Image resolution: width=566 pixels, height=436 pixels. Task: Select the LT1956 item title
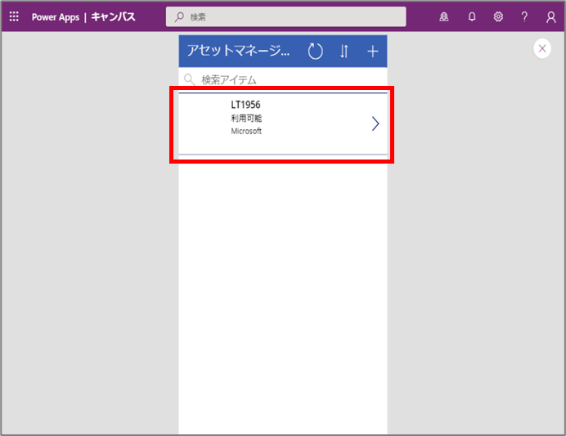click(245, 105)
